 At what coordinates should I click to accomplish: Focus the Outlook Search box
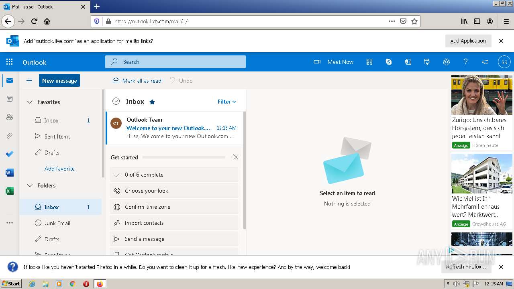(175, 62)
